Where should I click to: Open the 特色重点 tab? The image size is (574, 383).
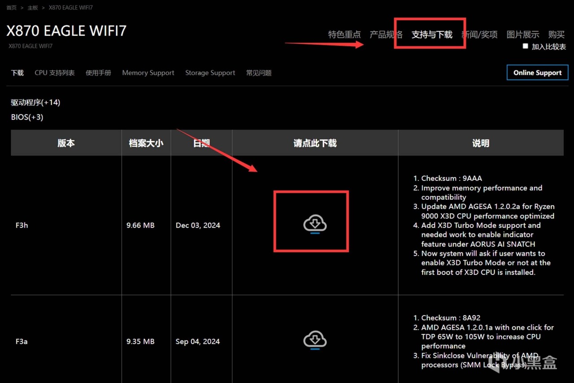click(x=344, y=35)
